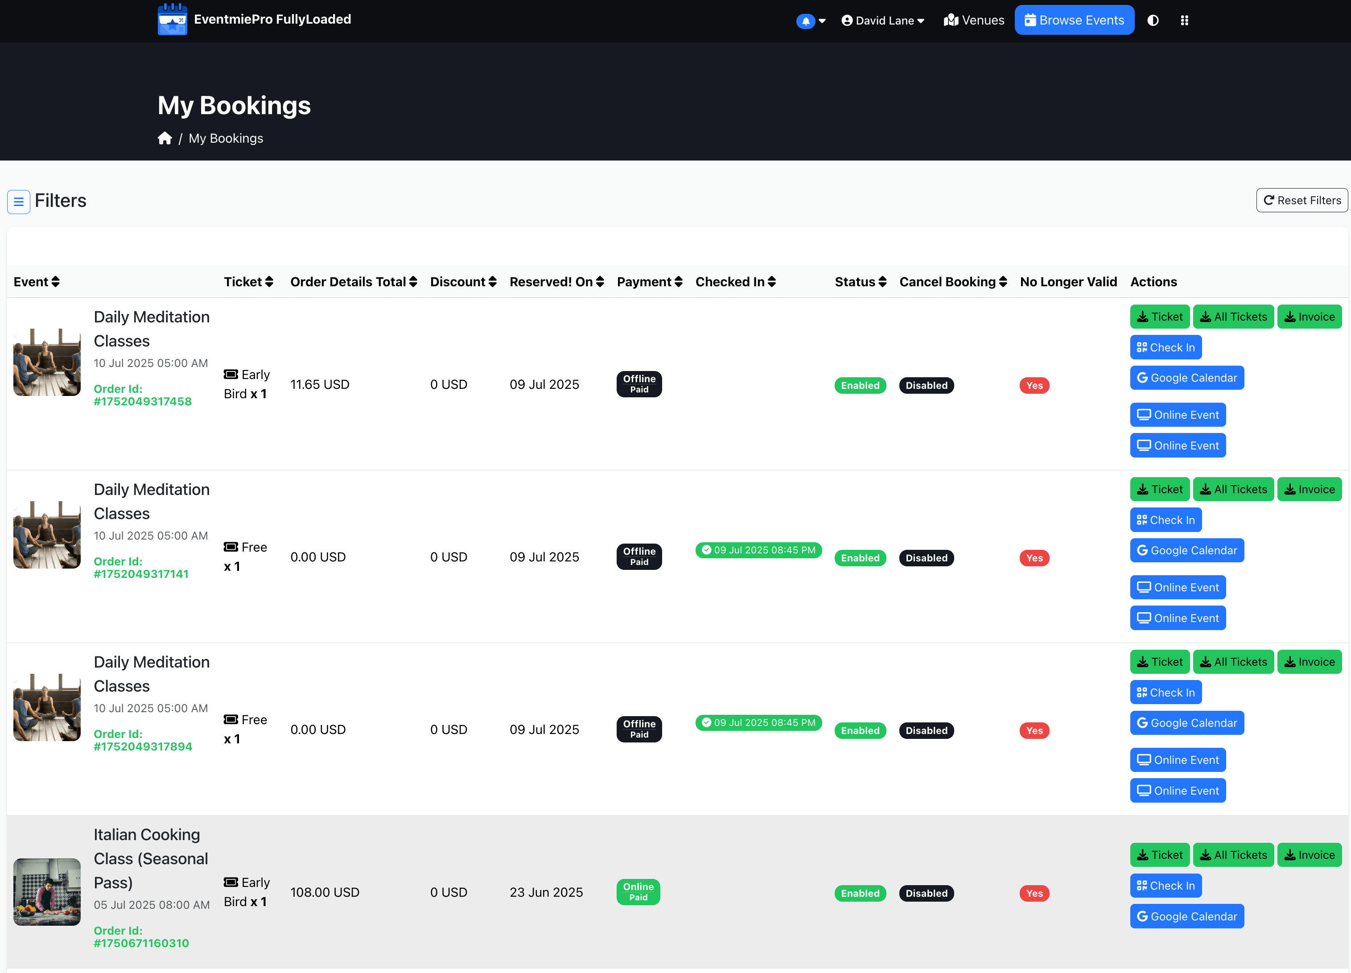Image resolution: width=1351 pixels, height=973 pixels.
Task: Click the Reset Filters button
Action: (1302, 200)
